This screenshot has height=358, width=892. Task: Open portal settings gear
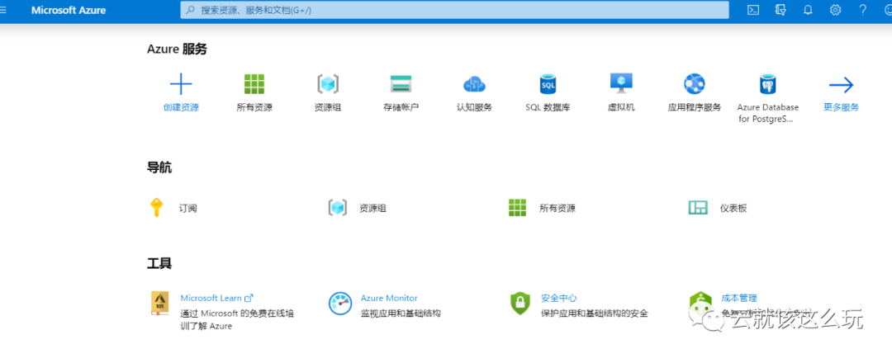[x=835, y=10]
